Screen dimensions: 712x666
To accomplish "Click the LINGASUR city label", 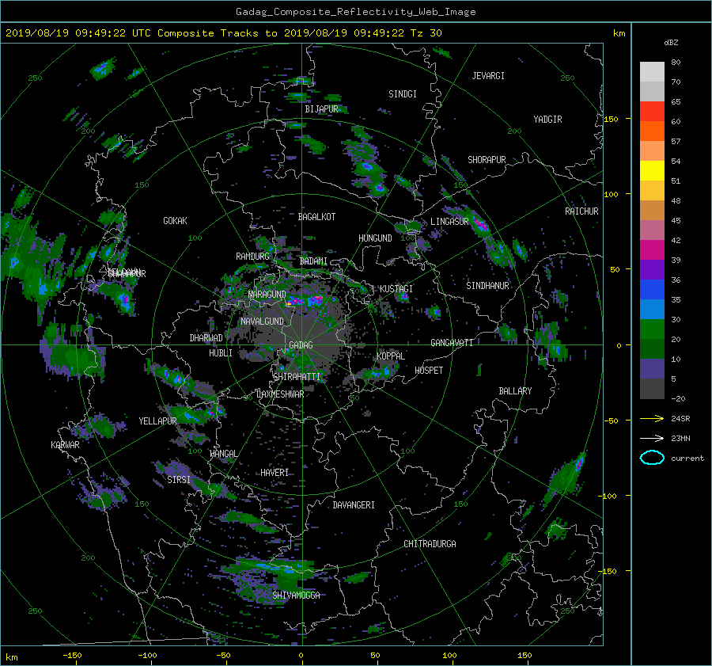I will click(x=449, y=222).
